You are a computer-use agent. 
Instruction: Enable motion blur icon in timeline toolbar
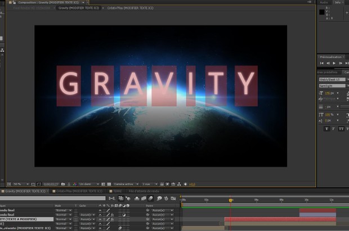point(151,198)
